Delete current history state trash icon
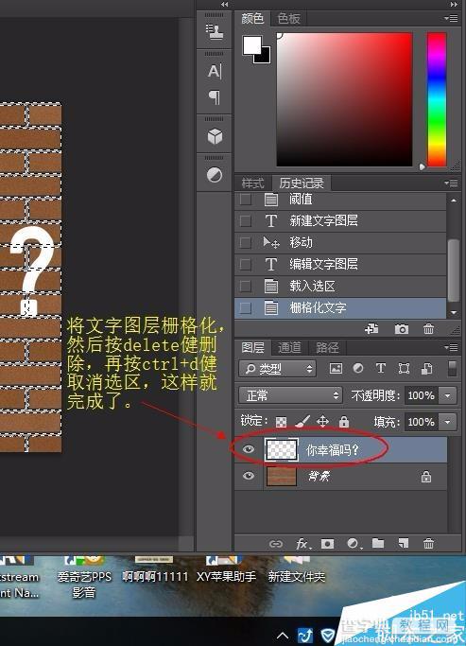 [428, 329]
